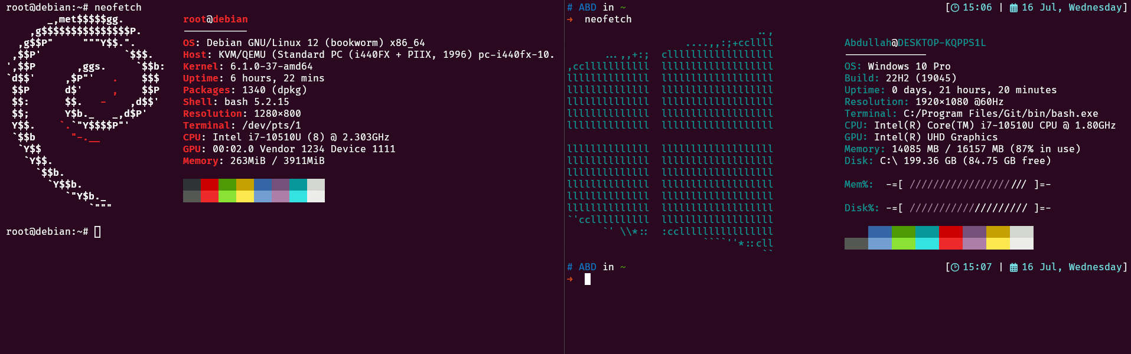The width and height of the screenshot is (1131, 354).
Task: Click the 'root@debian:~# neofetch' command line
Action: 74,8
